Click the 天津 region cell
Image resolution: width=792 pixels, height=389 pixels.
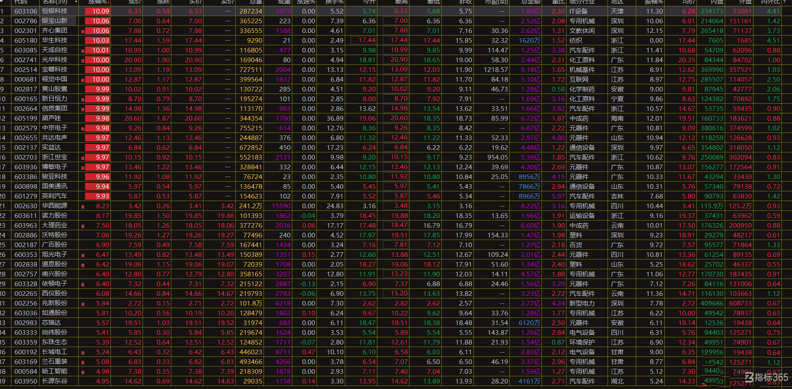[x=617, y=11]
